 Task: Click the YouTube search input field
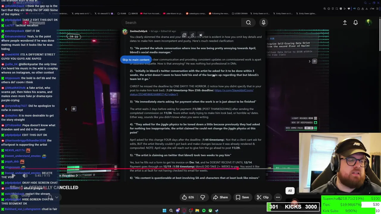(x=182, y=23)
